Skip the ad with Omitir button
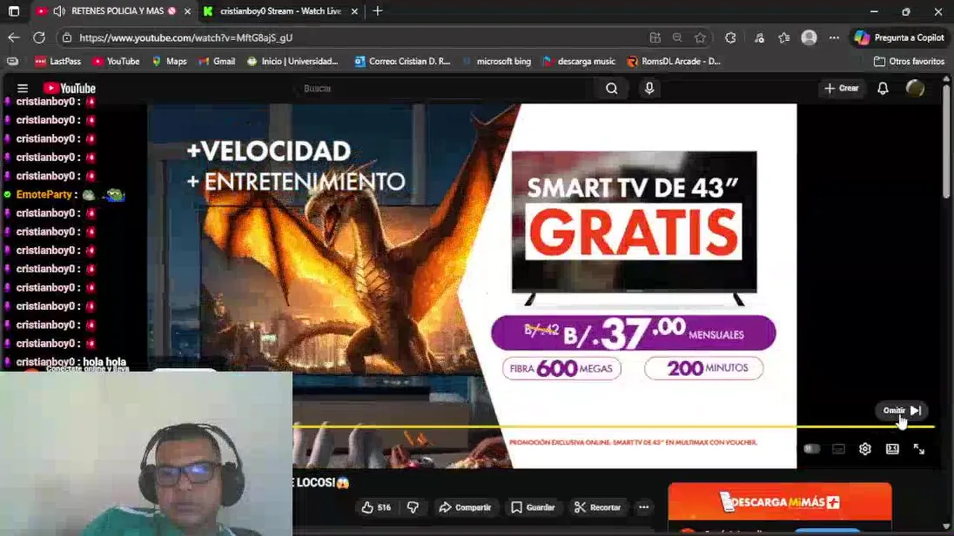Viewport: 954px width, 536px height. pyautogui.click(x=902, y=410)
